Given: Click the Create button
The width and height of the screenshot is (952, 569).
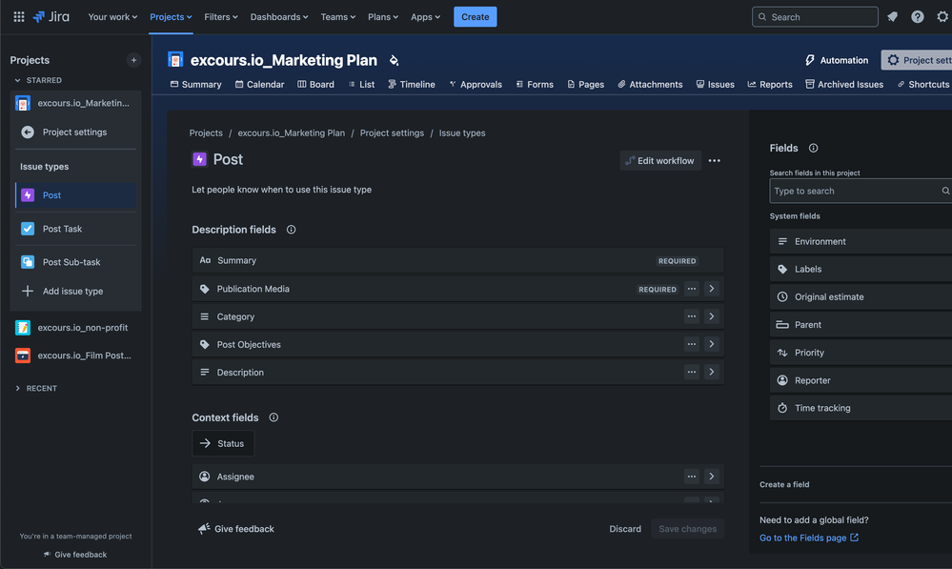Looking at the screenshot, I should 475,17.
